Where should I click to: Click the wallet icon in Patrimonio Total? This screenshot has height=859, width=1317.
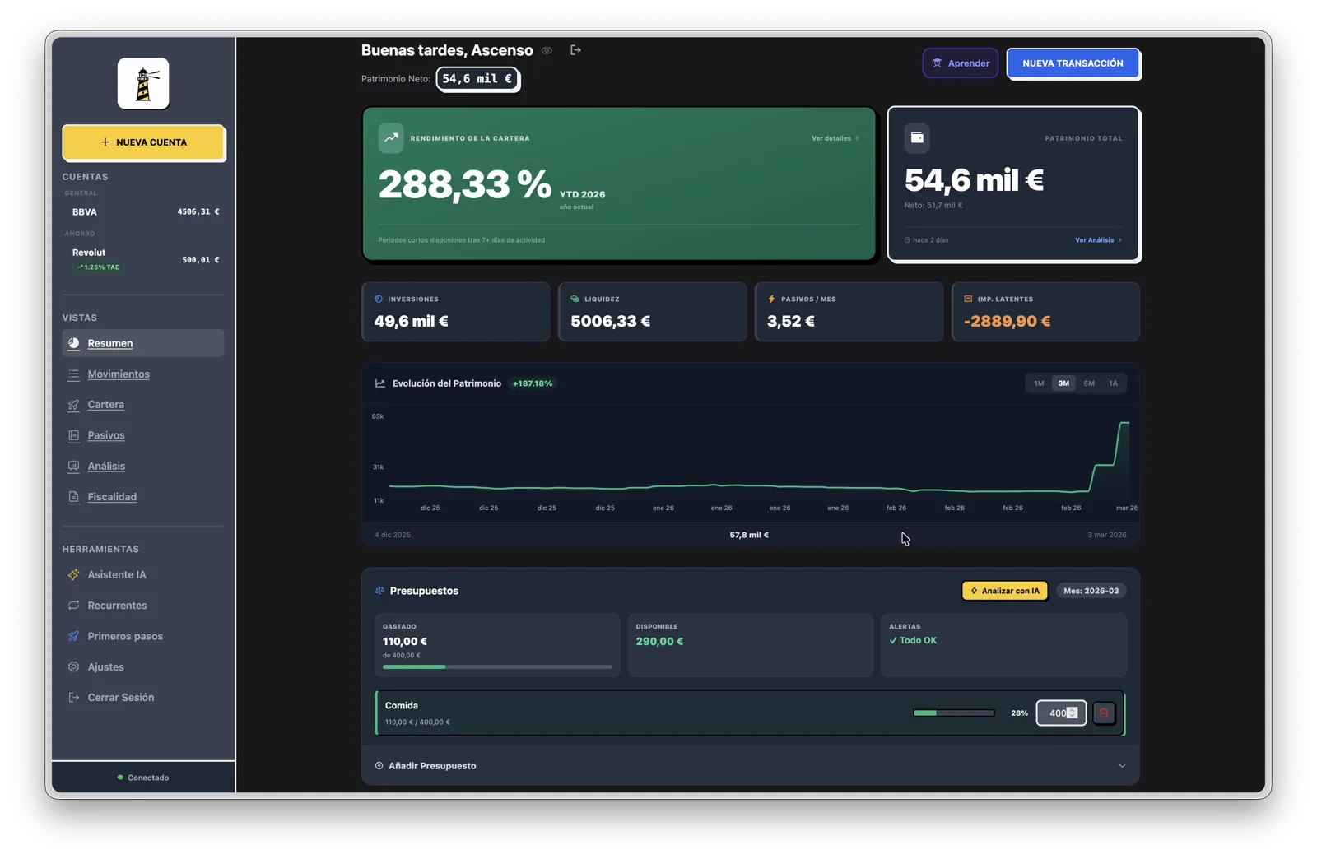917,137
